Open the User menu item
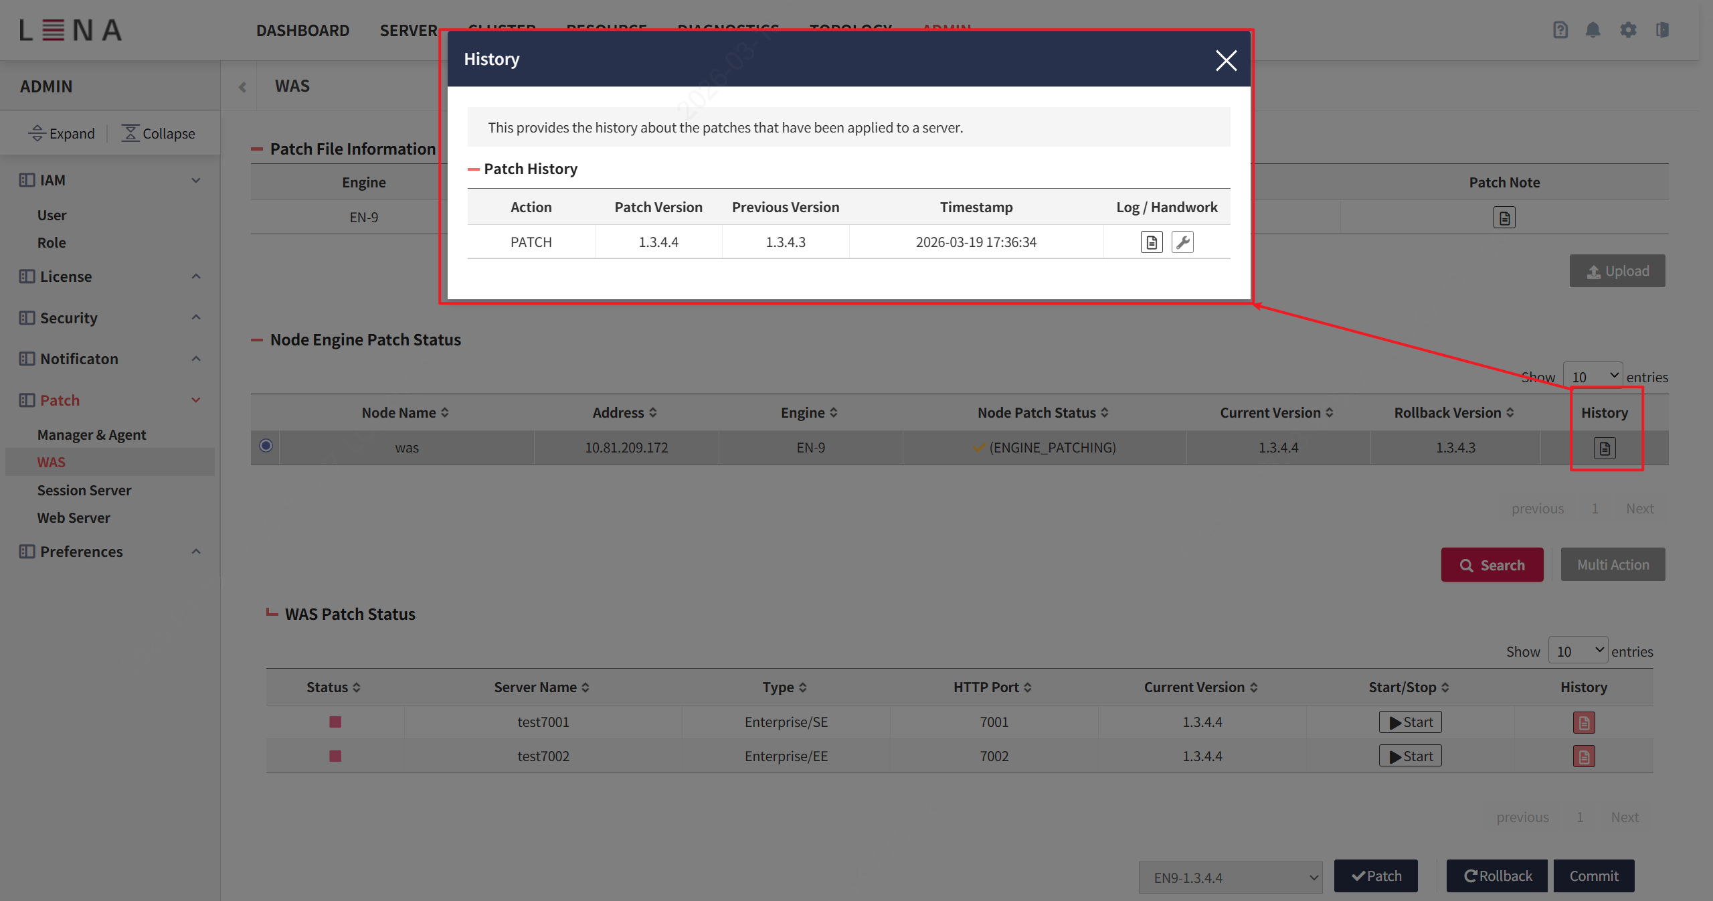The image size is (1713, 901). coord(52,216)
